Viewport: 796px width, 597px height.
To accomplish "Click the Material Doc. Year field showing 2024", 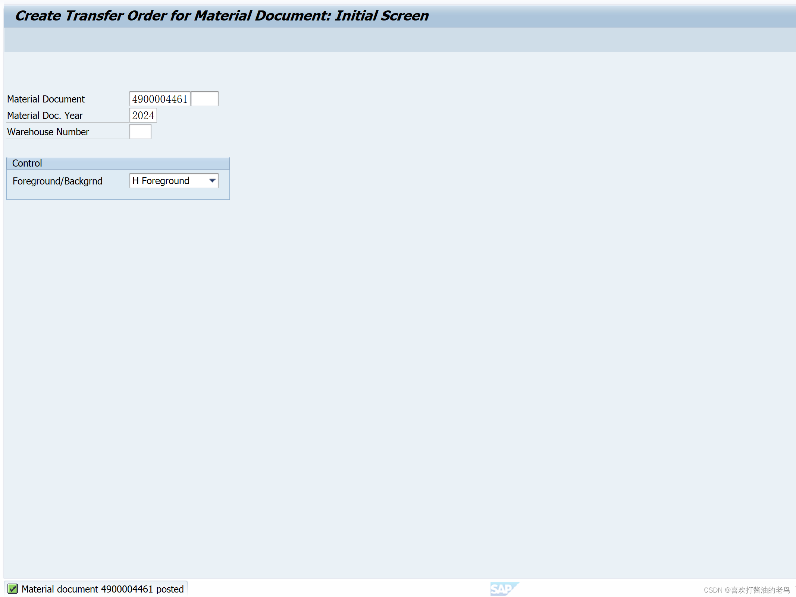I will (x=143, y=115).
